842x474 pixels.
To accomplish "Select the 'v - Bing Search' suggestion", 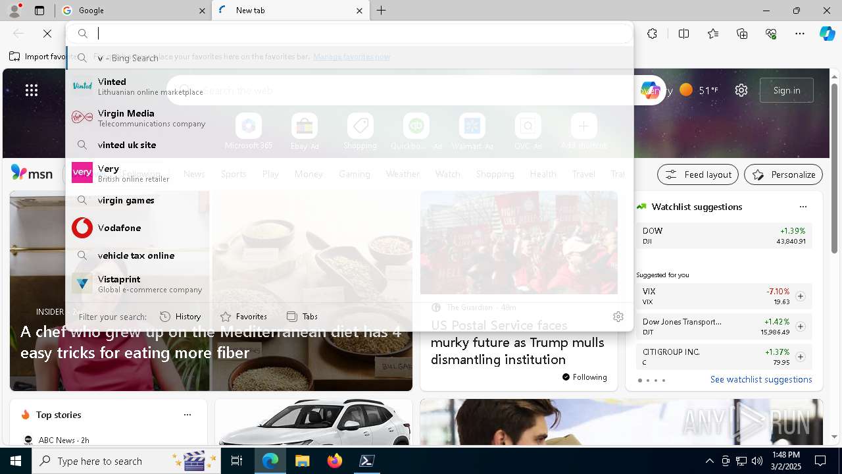I will [x=349, y=58].
